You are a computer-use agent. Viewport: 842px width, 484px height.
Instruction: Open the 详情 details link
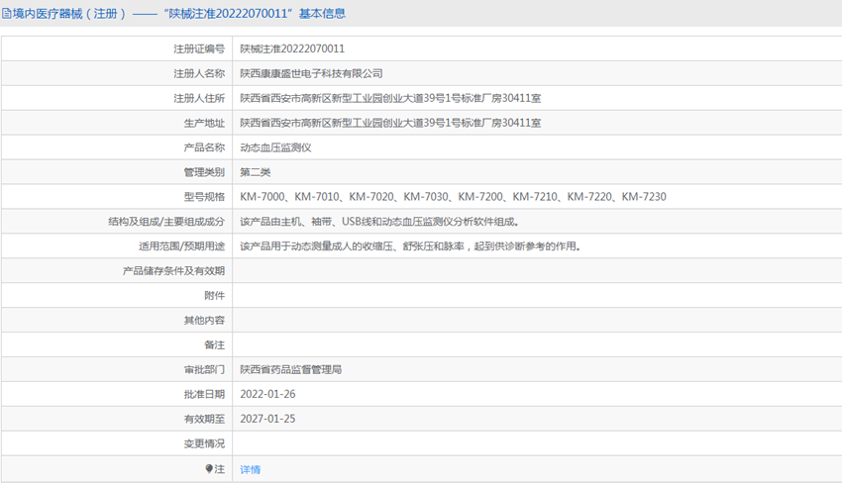(x=251, y=469)
